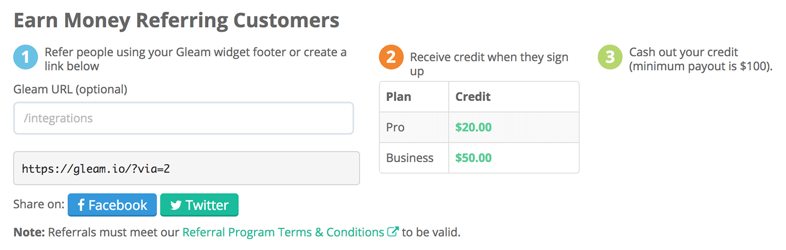
Task: Click the external link icon after Conditions
Action: point(393,231)
